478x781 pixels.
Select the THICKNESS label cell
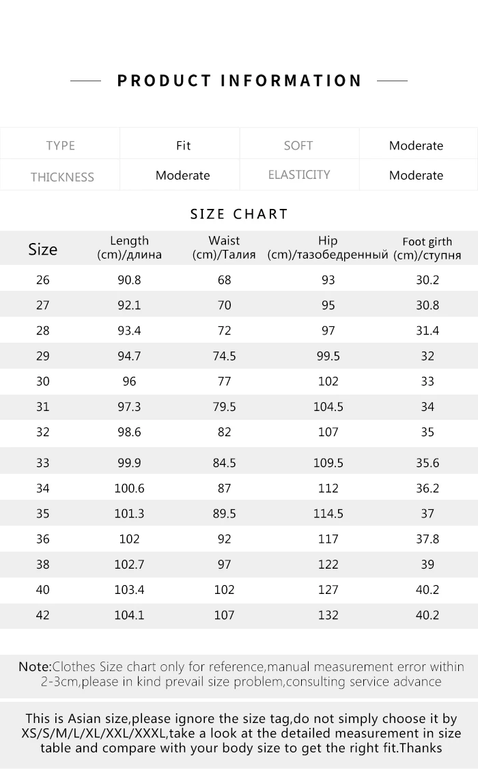[60, 175]
